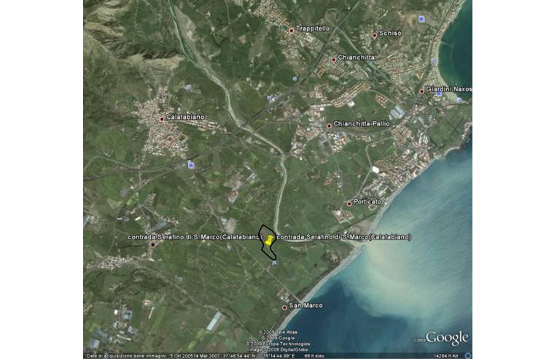Image resolution: width=557 pixels, height=359 pixels.
Task: Click the Calatabiano town marker
Action: click(x=162, y=118)
